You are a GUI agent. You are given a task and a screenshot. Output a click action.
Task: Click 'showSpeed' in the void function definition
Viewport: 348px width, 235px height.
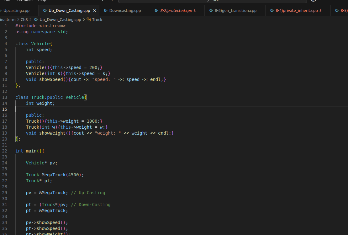tap(51, 79)
